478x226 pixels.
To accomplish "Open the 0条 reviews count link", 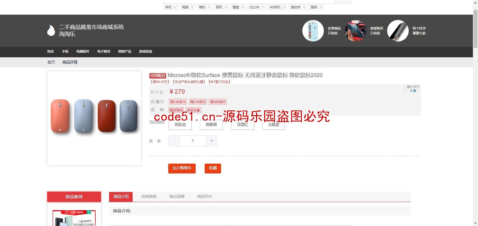I will [413, 91].
